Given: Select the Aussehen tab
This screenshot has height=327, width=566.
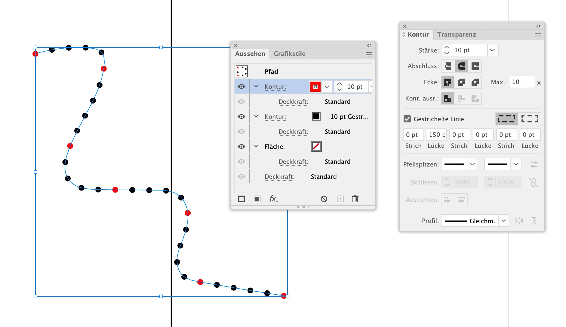Looking at the screenshot, I should (x=250, y=54).
